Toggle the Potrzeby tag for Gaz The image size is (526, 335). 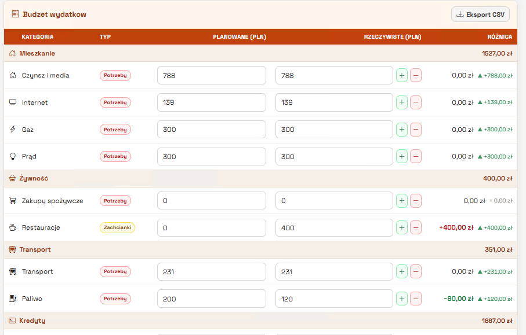tap(115, 130)
